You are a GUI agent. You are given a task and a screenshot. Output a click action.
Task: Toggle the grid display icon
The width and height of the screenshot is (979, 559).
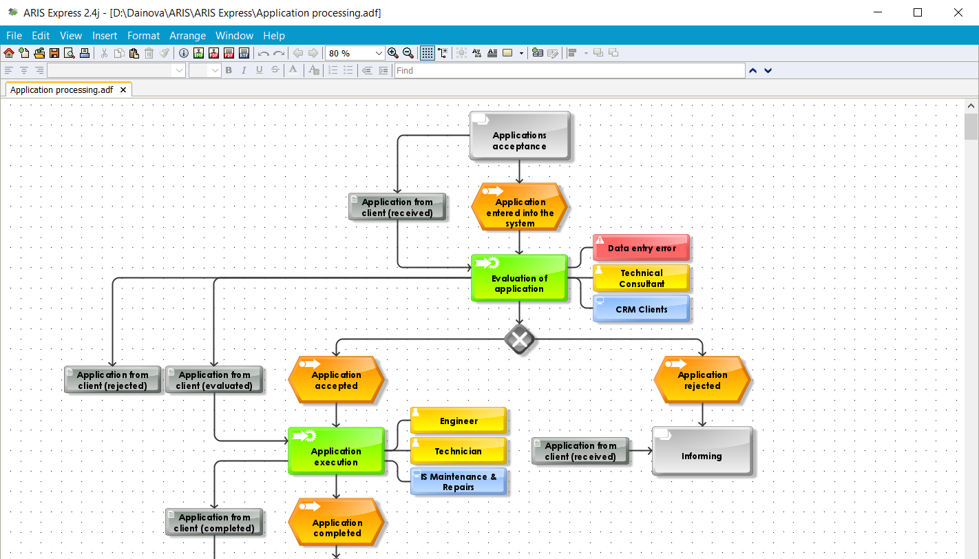(426, 53)
